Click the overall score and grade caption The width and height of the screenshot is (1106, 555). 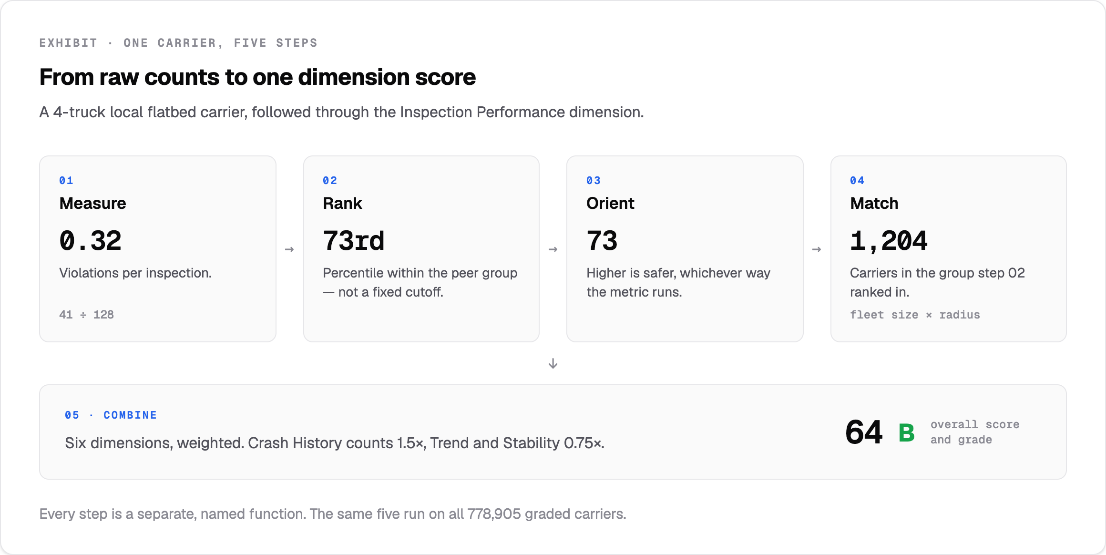click(975, 432)
